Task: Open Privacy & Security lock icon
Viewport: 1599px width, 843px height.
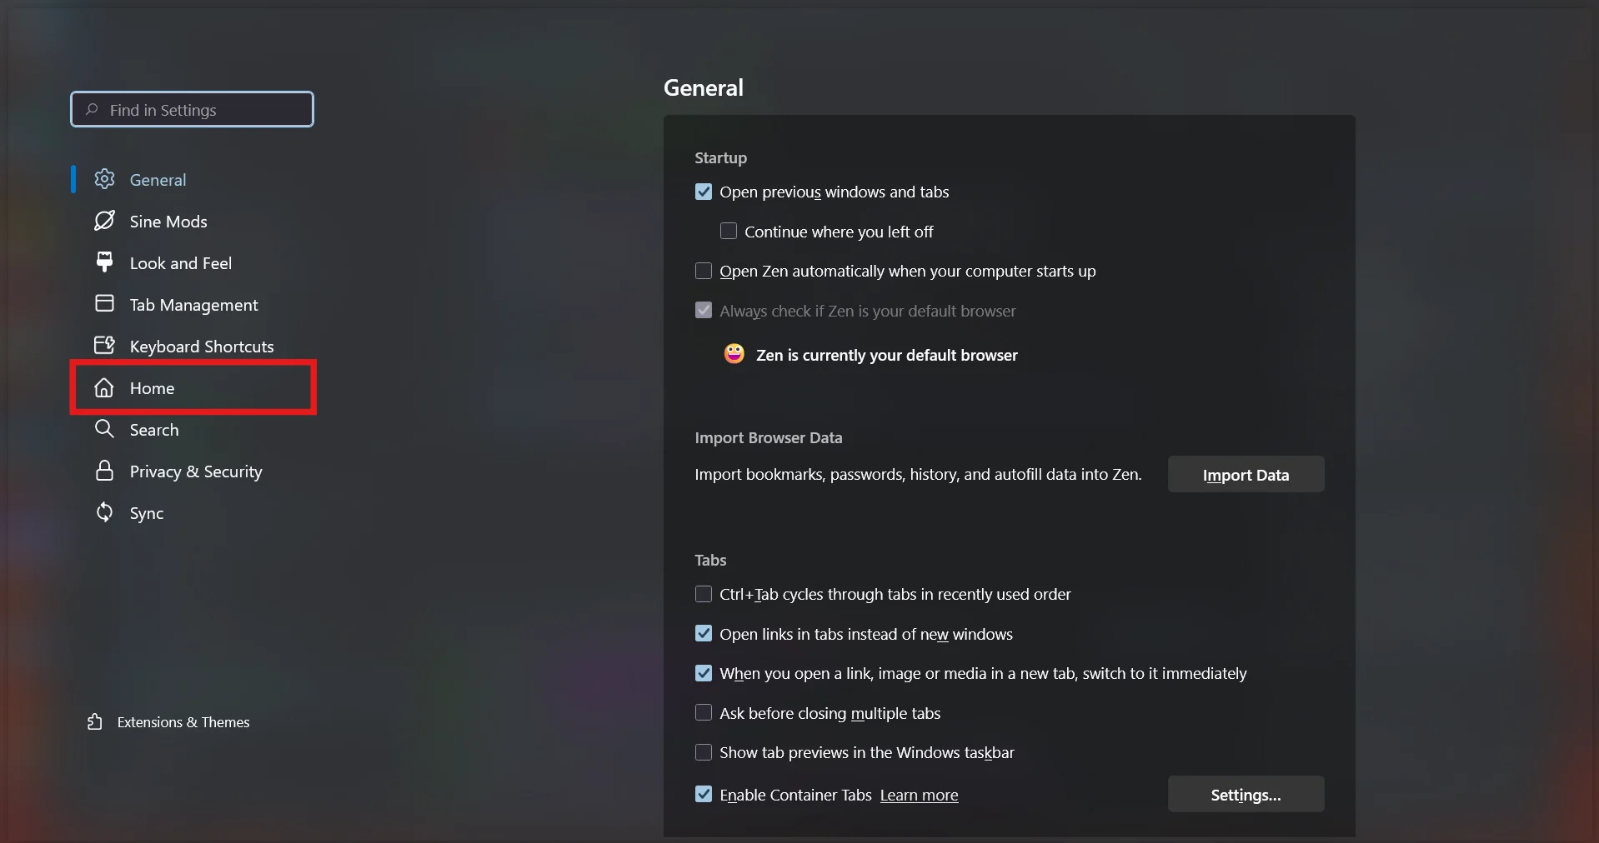Action: (x=104, y=471)
